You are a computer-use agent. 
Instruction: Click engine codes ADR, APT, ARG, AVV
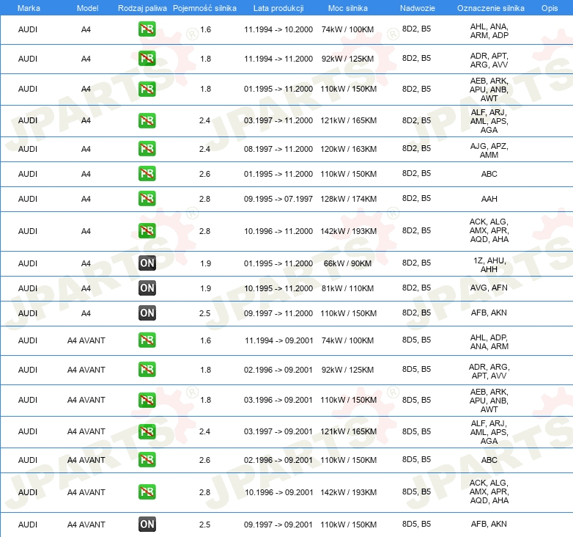(489, 60)
